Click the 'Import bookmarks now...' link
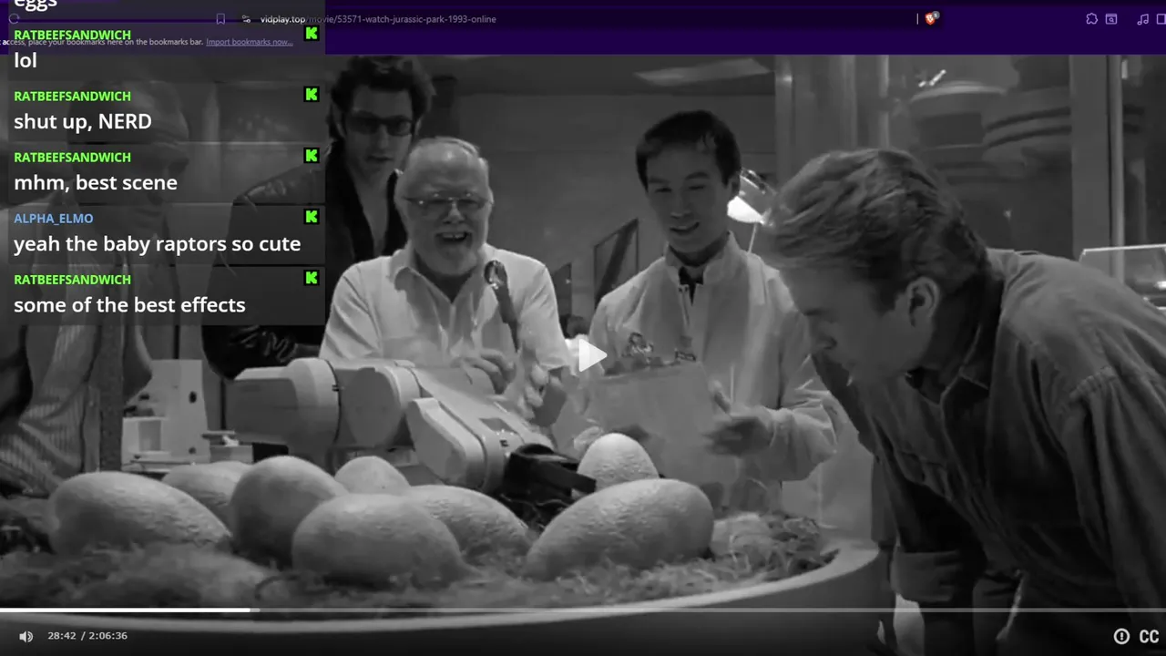Viewport: 1166px width, 656px height. point(250,42)
